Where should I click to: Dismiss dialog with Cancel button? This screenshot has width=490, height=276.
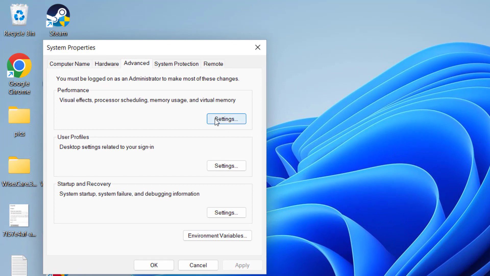point(198,265)
